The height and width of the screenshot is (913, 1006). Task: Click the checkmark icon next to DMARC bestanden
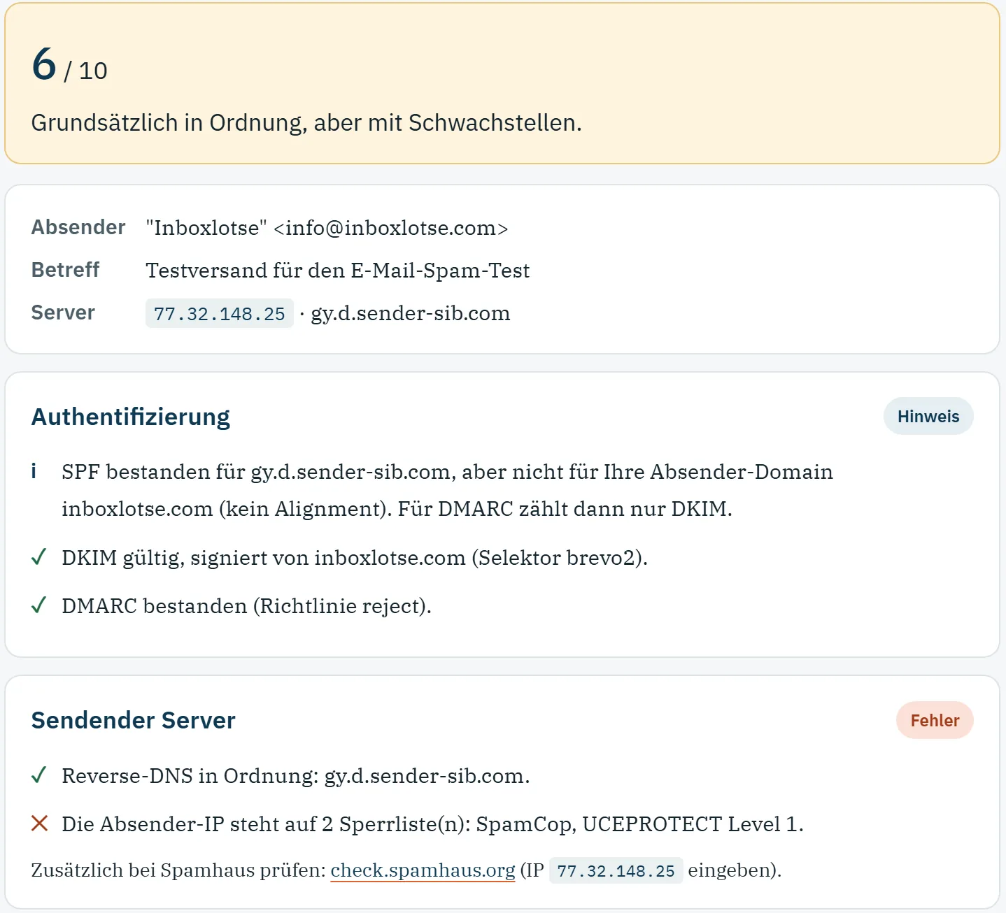coord(39,605)
